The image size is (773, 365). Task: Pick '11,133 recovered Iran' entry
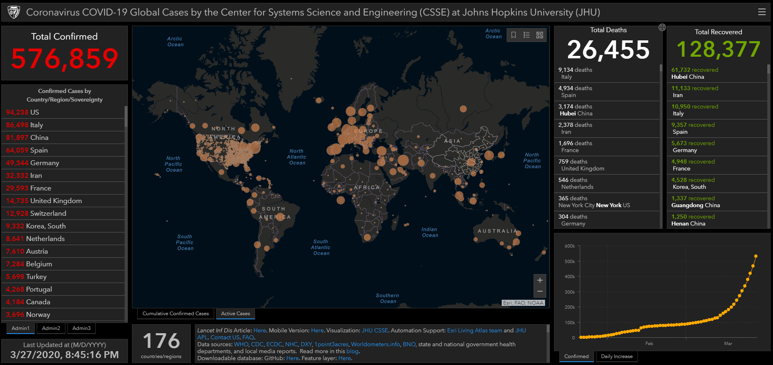point(717,92)
